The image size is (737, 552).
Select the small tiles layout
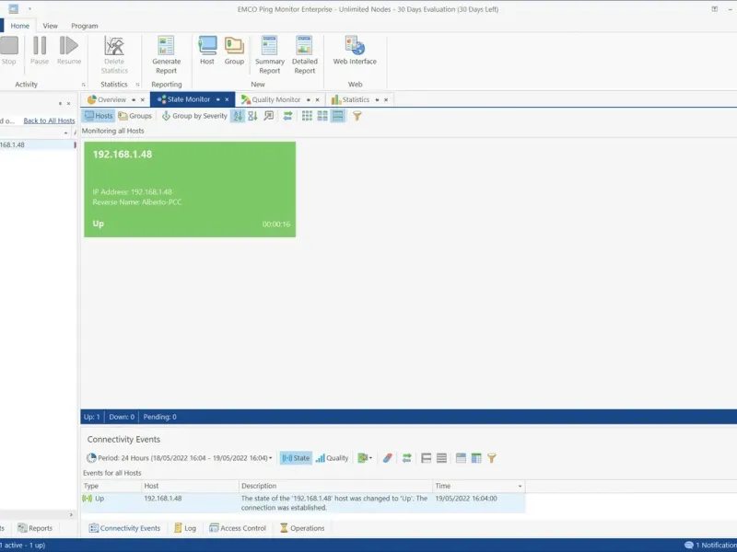click(x=307, y=116)
